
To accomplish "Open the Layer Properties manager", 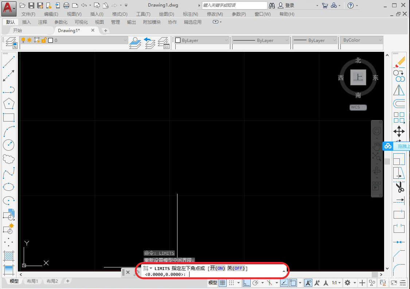I will point(12,43).
